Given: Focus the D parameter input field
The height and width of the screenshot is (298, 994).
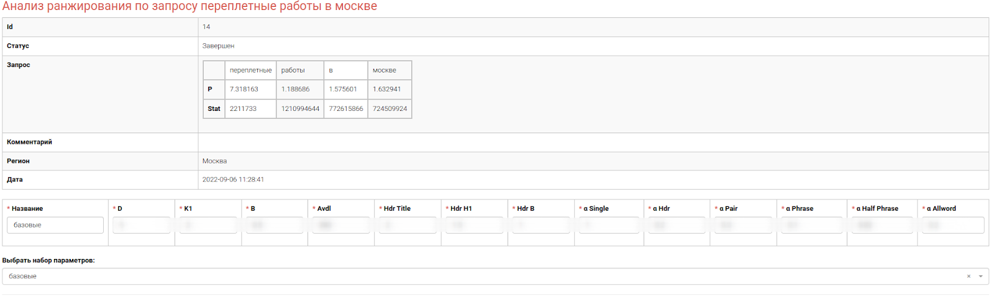Looking at the screenshot, I should tap(142, 225).
